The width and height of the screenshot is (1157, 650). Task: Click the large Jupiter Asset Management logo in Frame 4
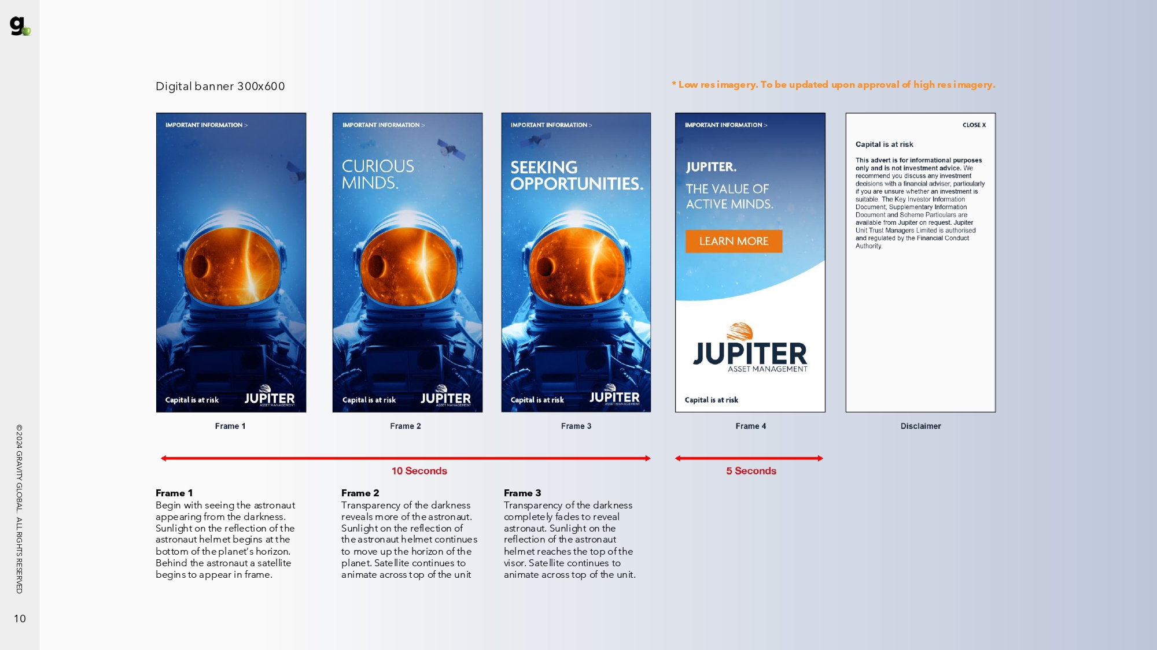(750, 348)
